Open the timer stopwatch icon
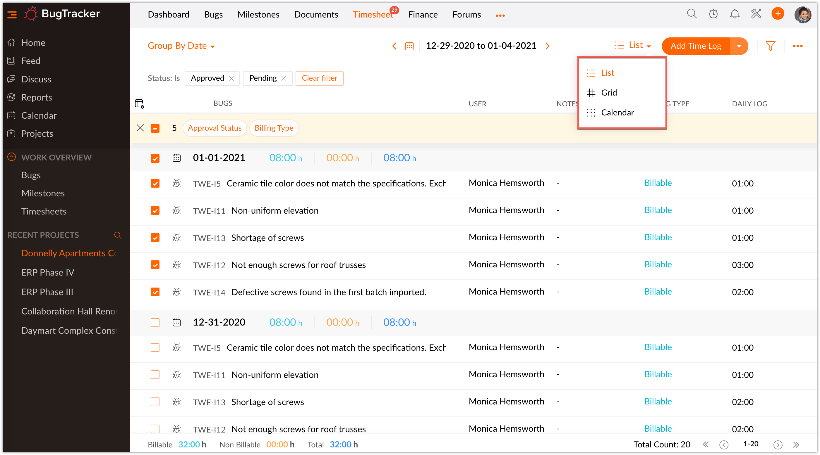The image size is (820, 455). pyautogui.click(x=713, y=14)
